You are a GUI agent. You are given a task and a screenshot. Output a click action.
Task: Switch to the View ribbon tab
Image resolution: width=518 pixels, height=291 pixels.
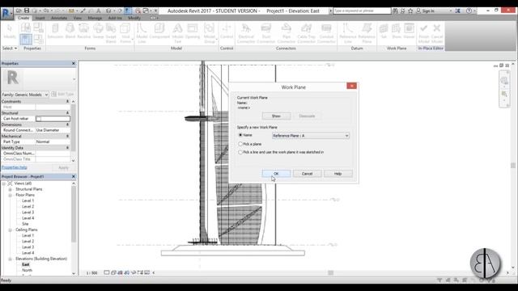click(x=78, y=18)
